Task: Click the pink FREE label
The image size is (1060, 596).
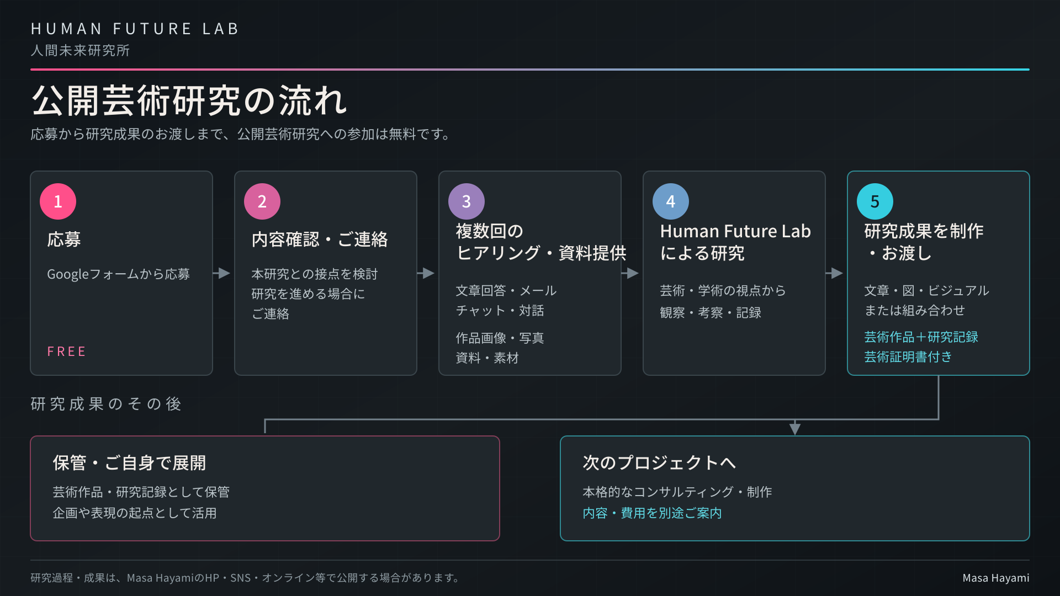Action: (x=67, y=352)
